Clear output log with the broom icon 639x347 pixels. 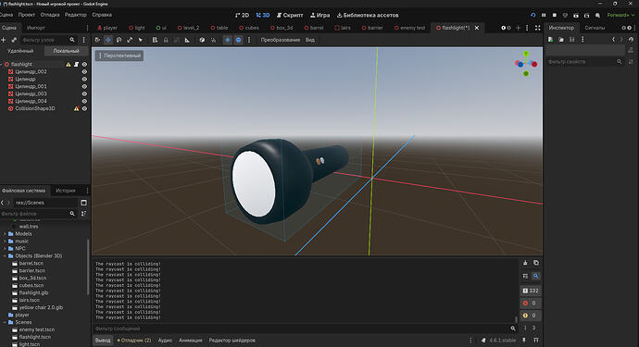point(525,263)
